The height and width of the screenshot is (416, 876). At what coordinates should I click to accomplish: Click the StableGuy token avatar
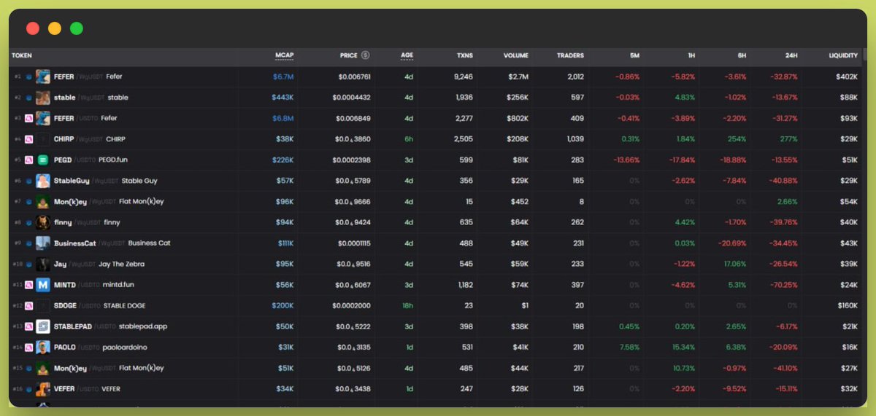click(x=43, y=181)
